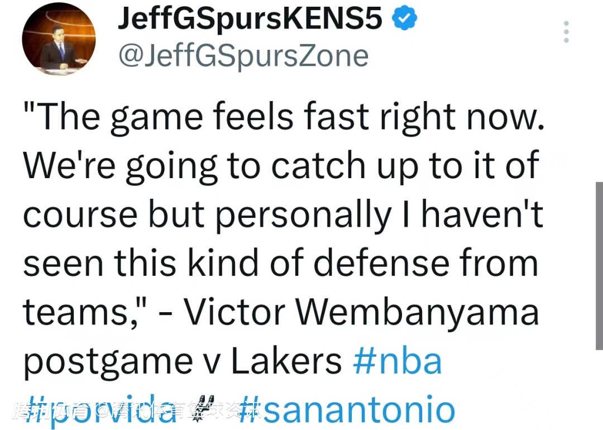Viewport: 603px width, 430px height.
Task: Open the three-dot more options menu
Action: [566, 32]
